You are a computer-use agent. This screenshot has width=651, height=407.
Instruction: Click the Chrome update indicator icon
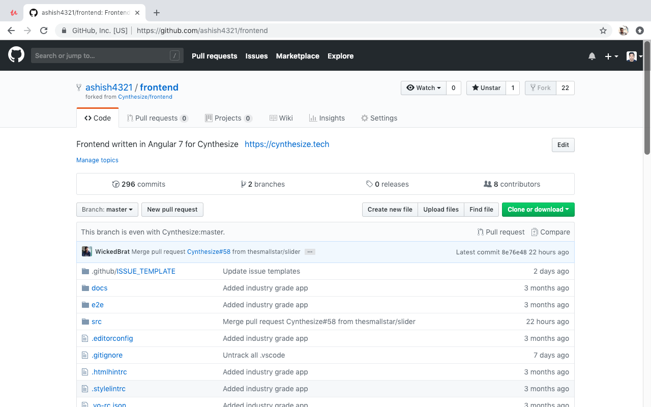(640, 31)
